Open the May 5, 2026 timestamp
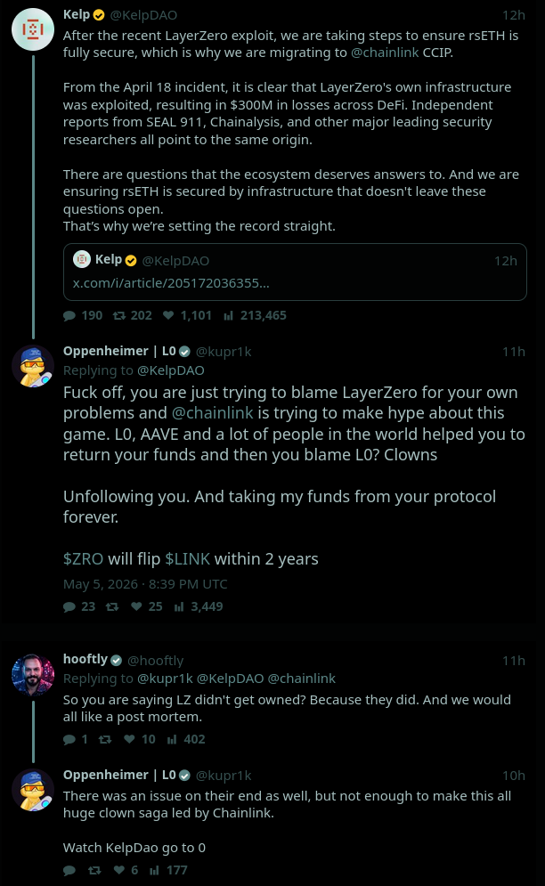Screen dimensions: 545x886 145,584
